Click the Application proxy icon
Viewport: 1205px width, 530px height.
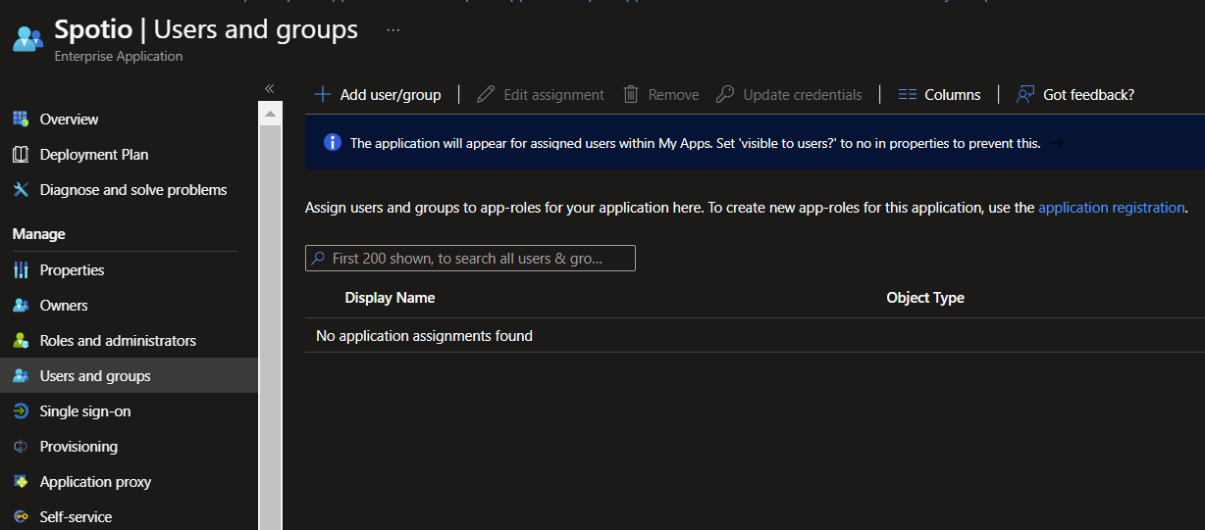coord(21,482)
